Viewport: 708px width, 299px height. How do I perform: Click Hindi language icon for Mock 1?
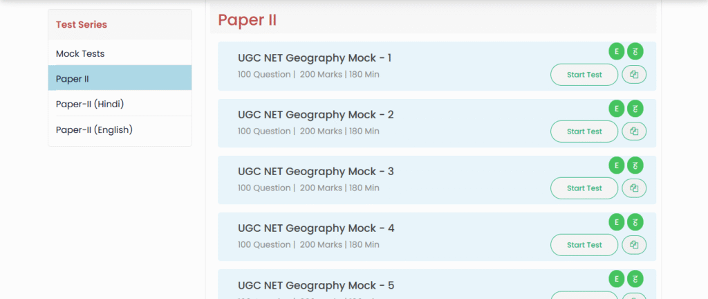point(635,52)
